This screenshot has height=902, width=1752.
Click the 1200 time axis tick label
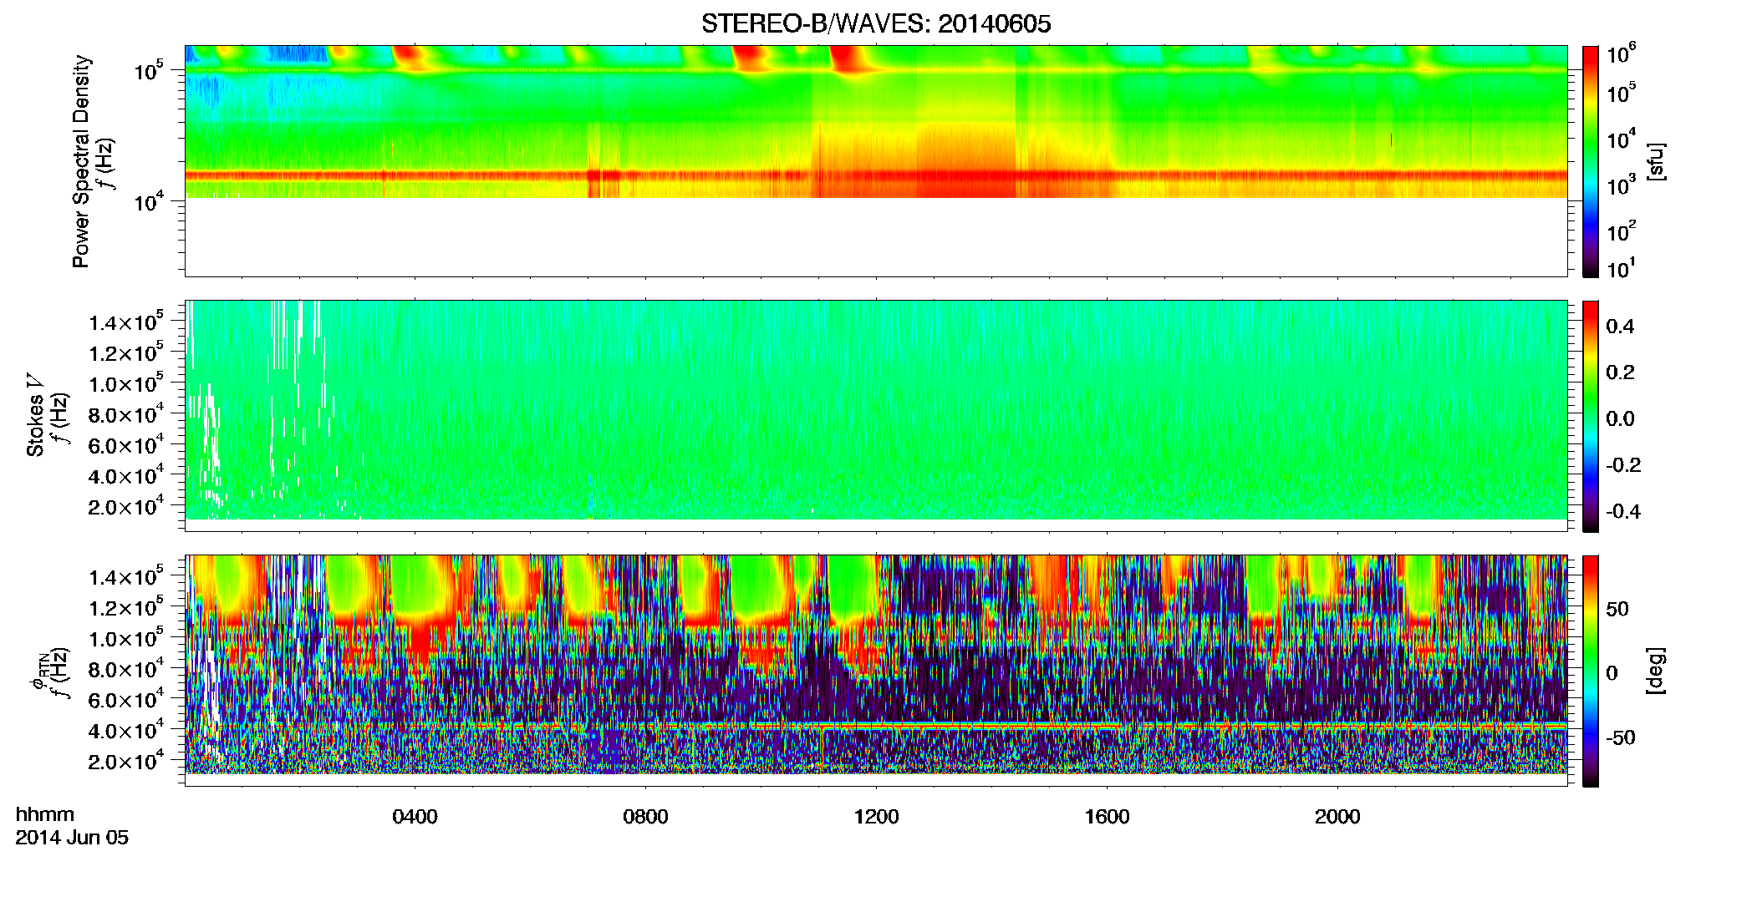click(876, 817)
